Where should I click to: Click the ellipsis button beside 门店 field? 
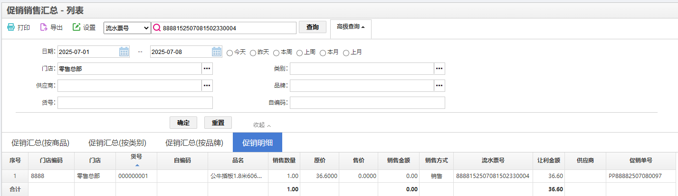207,69
